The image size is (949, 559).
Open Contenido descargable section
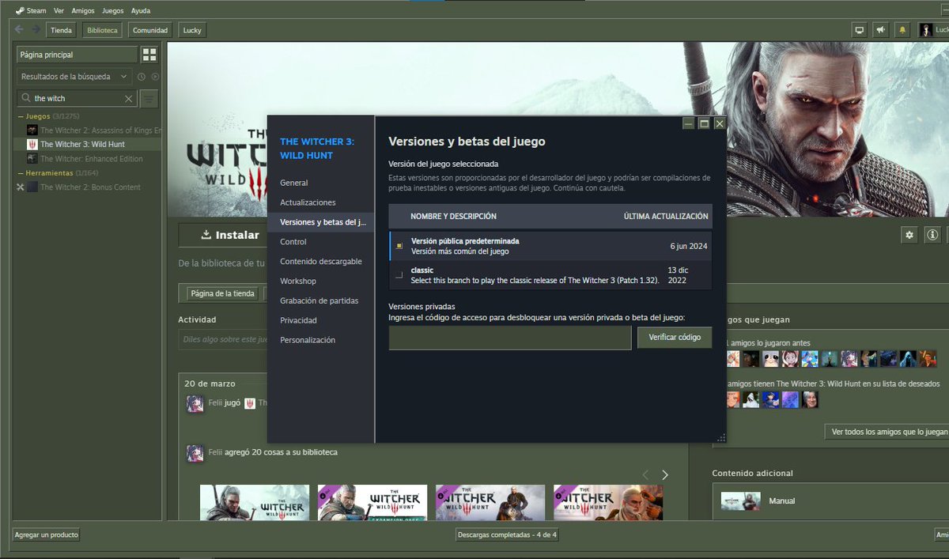click(321, 261)
